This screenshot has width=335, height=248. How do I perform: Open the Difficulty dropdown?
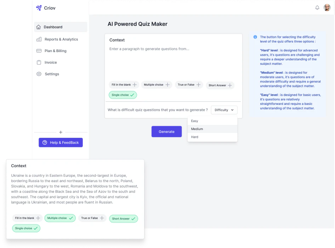(x=224, y=110)
